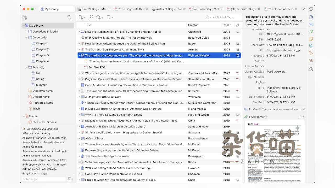Click the orange Tags side nav icon

(x=311, y=53)
